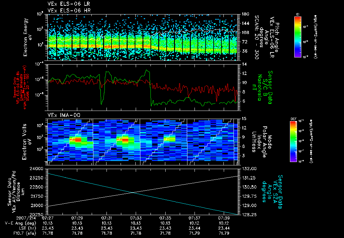Click the '21750' distance axis value
The height and width of the screenshot is (238, 344).
pos(36,197)
